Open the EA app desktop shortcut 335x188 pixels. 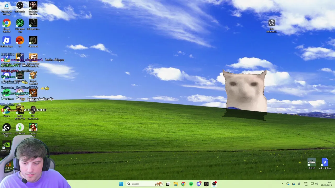pyautogui.click(x=20, y=42)
